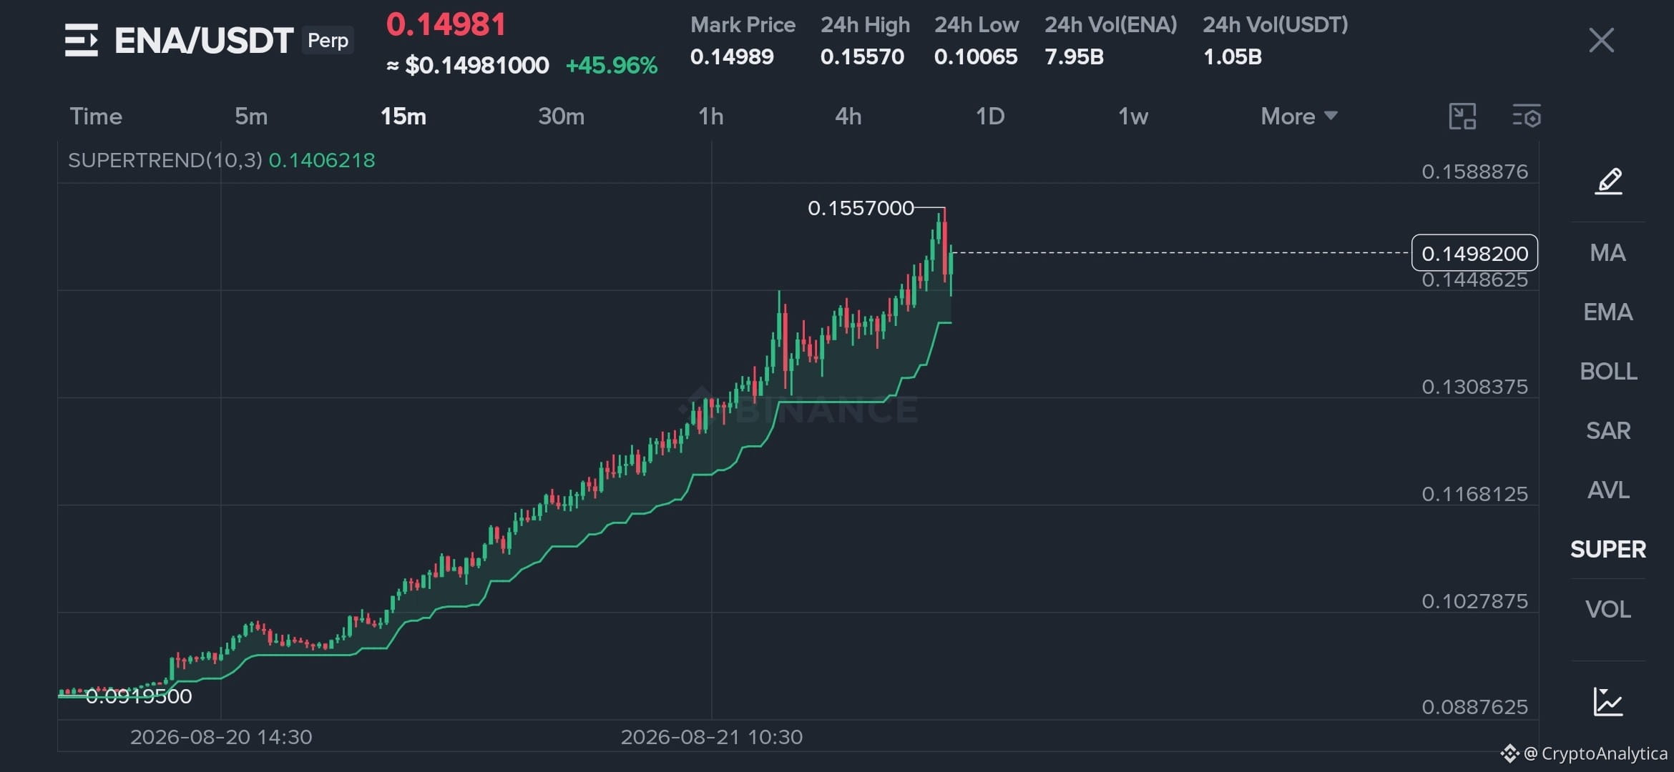The image size is (1674, 772).
Task: Switch to the 4h interval
Action: [x=848, y=117]
